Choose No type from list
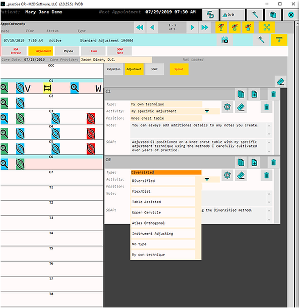299x308 pixels. pos(163,244)
